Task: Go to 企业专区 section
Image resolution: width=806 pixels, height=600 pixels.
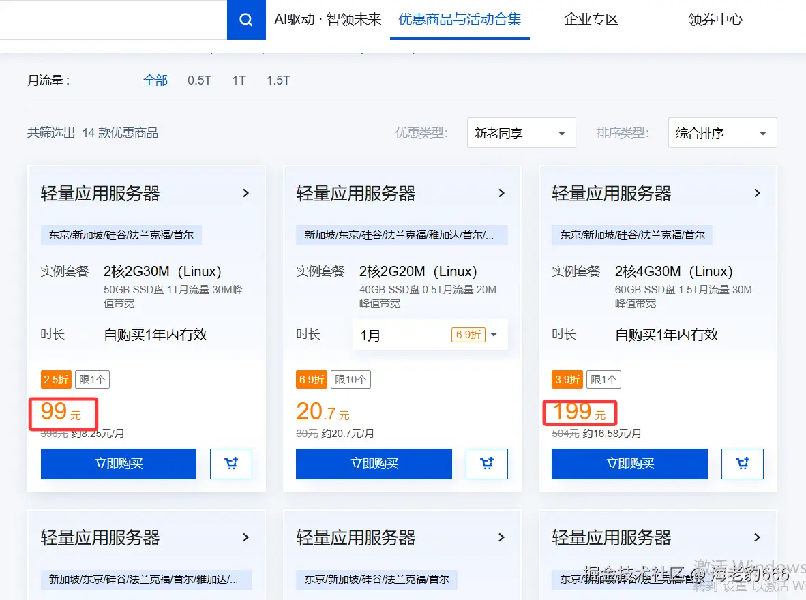Action: (591, 20)
